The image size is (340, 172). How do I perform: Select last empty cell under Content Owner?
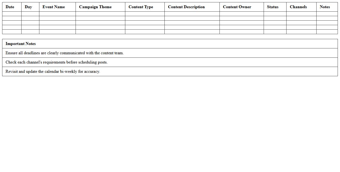pos(241,32)
